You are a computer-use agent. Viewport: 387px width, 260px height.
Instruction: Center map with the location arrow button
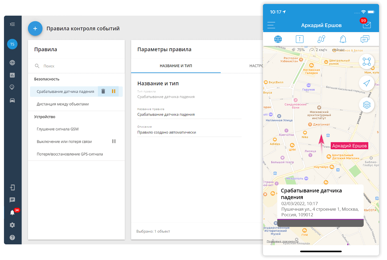(367, 83)
